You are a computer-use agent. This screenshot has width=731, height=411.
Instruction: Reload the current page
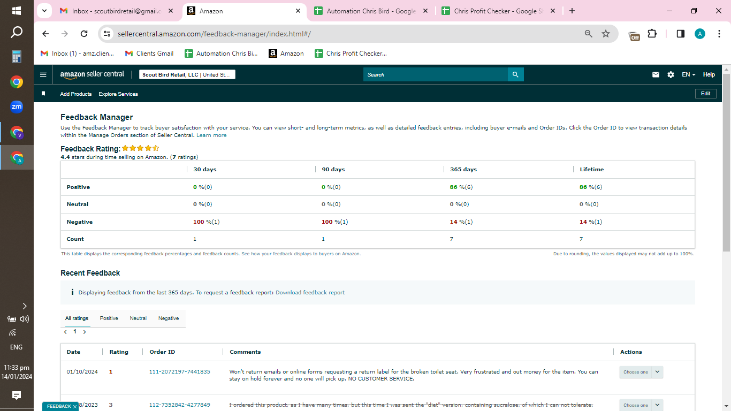[x=84, y=34]
